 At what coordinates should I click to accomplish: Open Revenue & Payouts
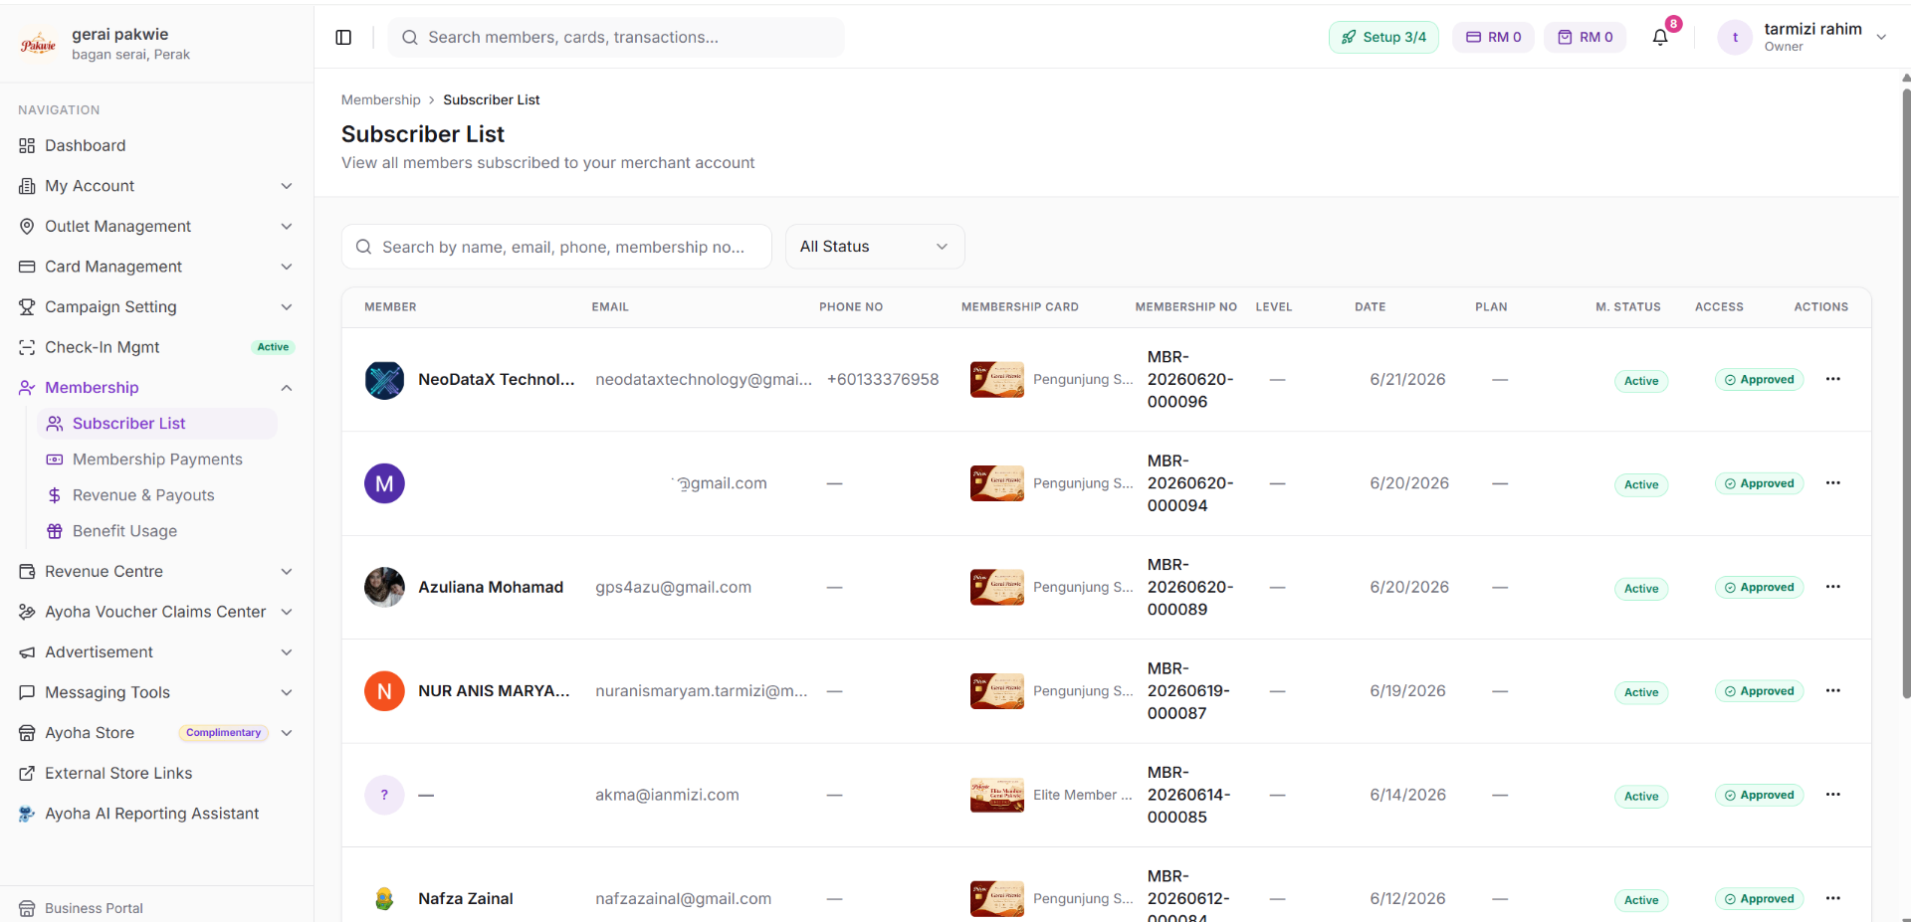tap(157, 495)
